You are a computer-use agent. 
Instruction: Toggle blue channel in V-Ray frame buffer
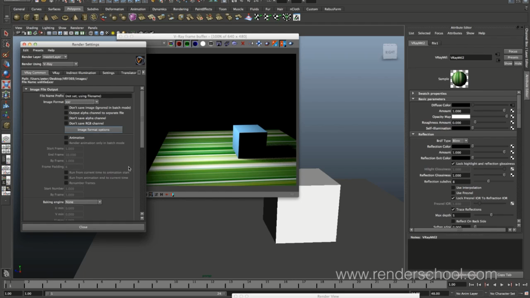click(x=195, y=44)
